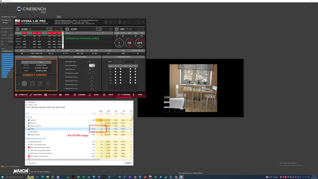Click T-CONTROL loading spinner icon
The height and width of the screenshot is (179, 318).
pos(48,83)
